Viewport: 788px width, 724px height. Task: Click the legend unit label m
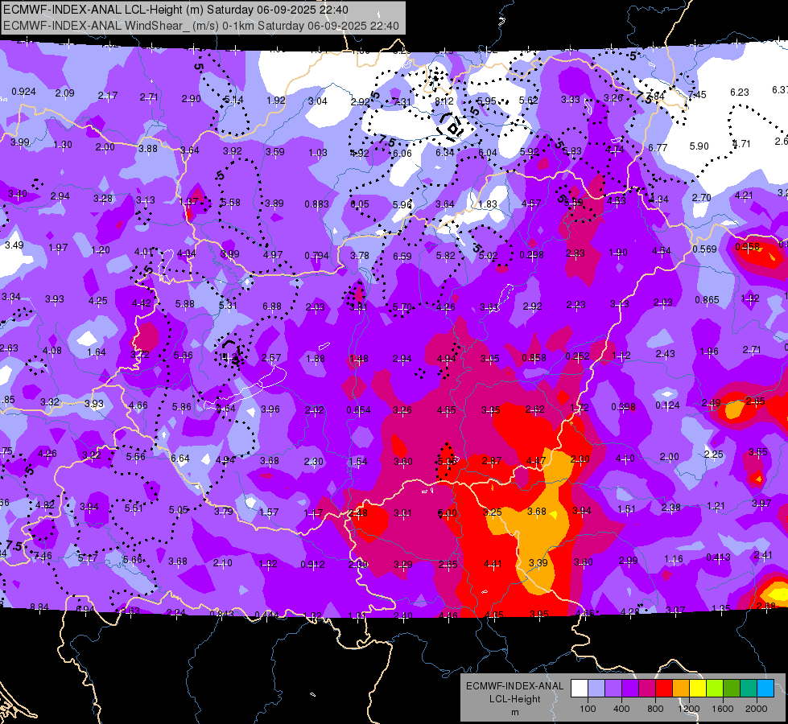(514, 712)
